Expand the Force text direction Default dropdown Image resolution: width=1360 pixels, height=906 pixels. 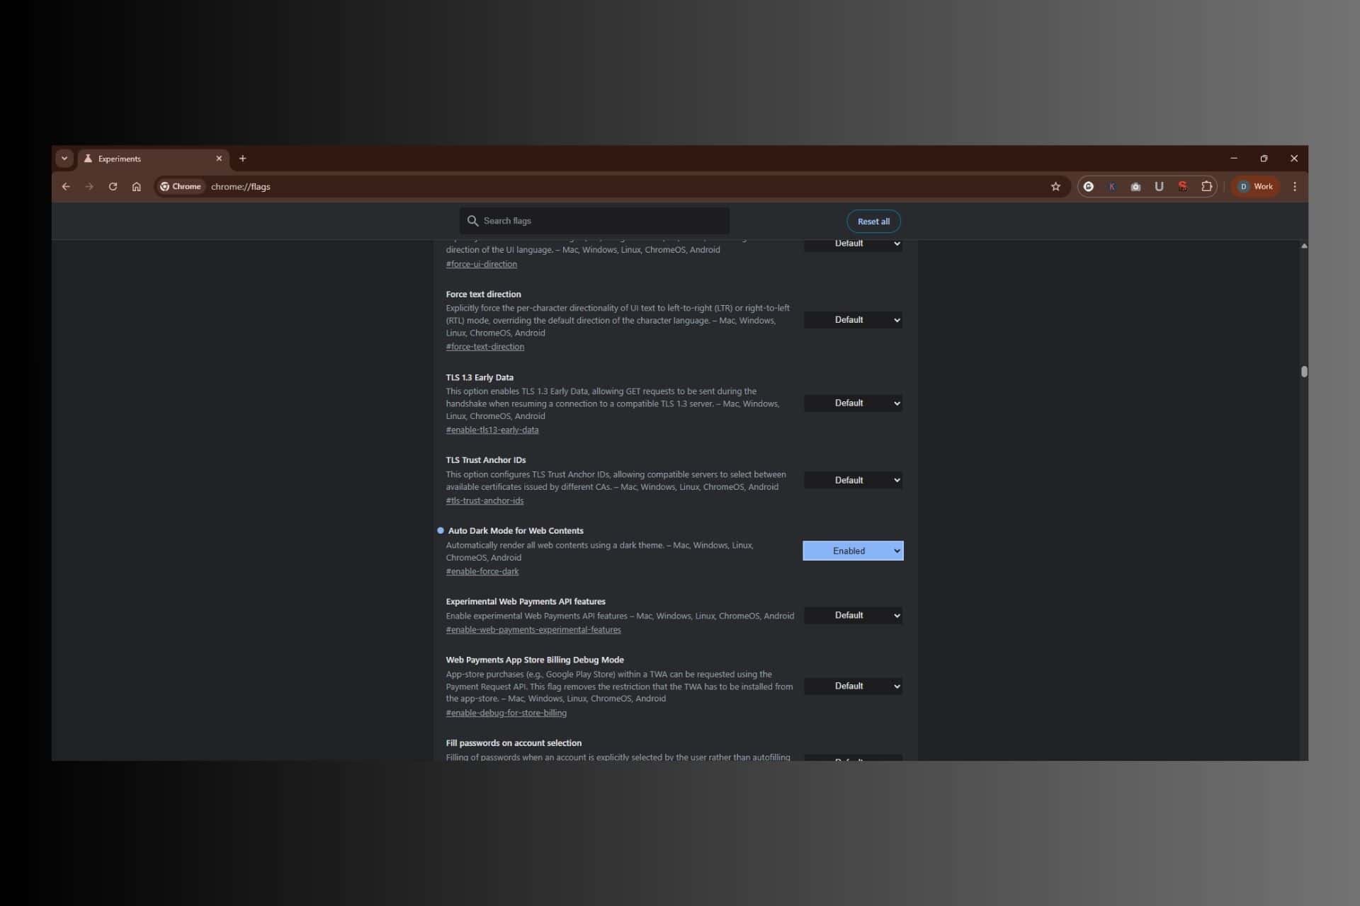(x=853, y=319)
